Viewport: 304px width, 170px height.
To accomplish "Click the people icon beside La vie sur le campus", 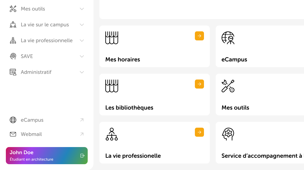I will pos(13,25).
